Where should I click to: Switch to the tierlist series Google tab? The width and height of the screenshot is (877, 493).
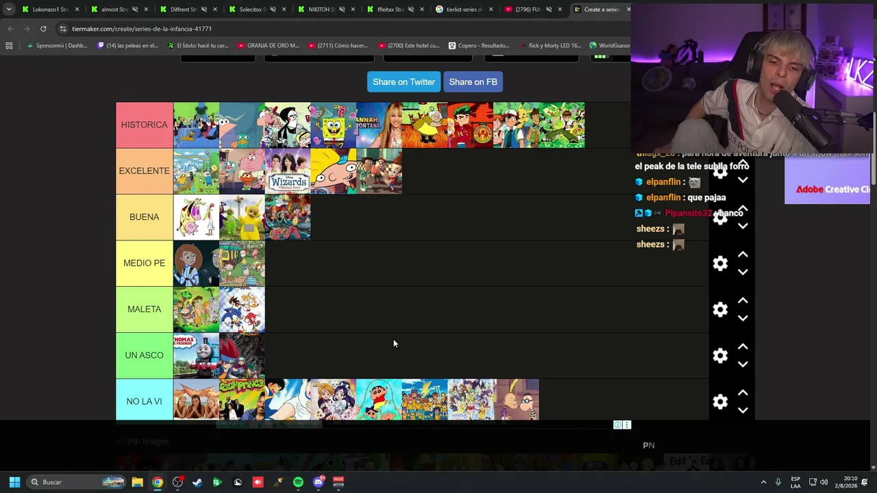(x=464, y=10)
